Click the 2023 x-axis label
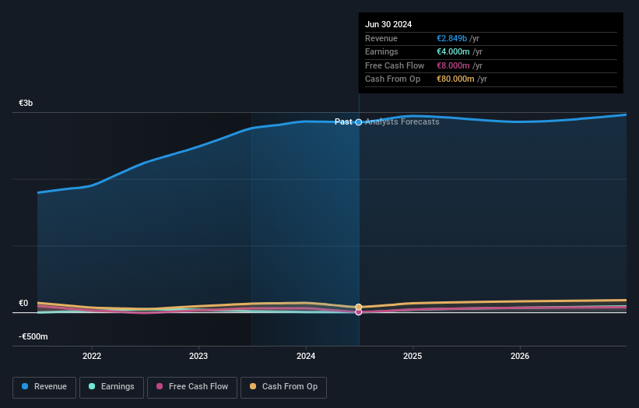This screenshot has height=408, width=639. (198, 356)
